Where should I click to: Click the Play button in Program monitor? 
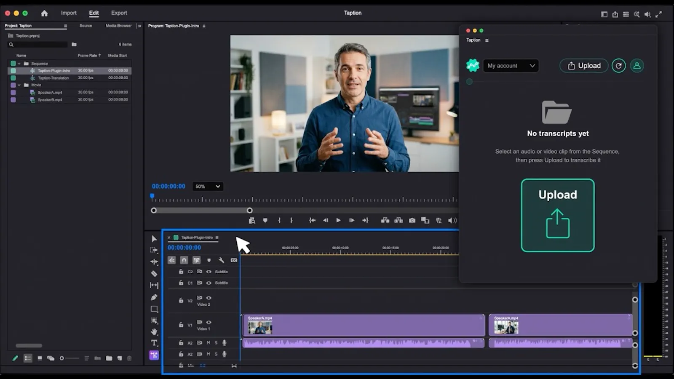point(338,220)
